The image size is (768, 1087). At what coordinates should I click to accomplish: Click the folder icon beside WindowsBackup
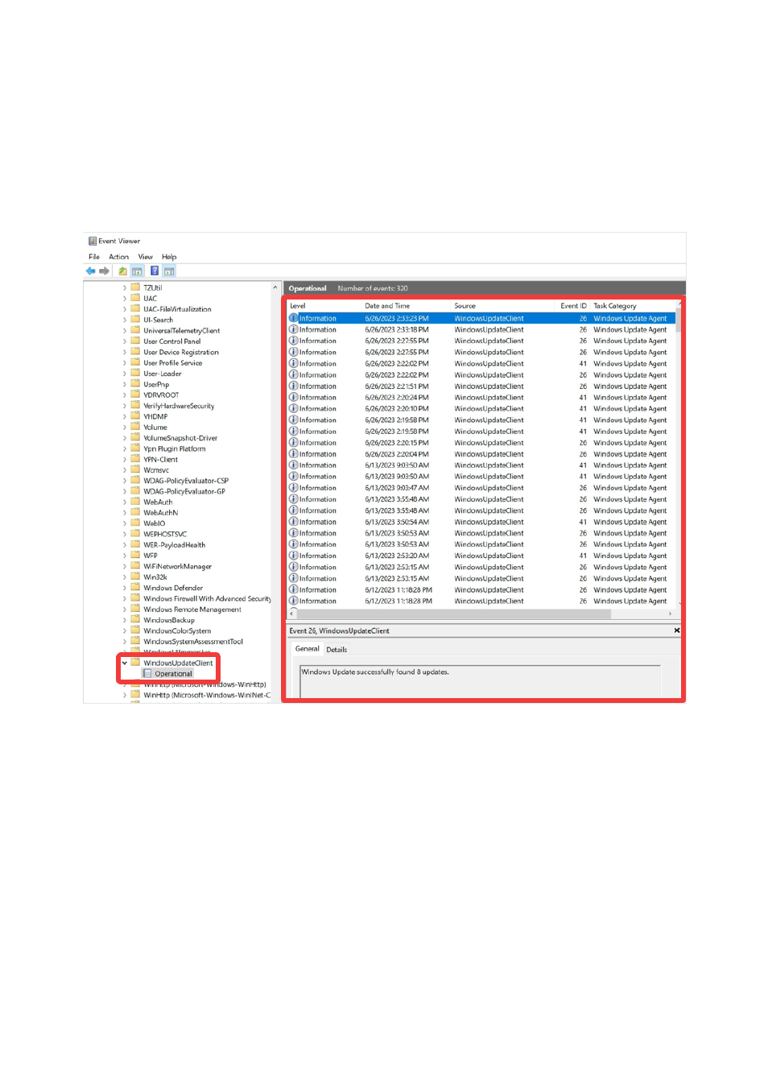[135, 620]
